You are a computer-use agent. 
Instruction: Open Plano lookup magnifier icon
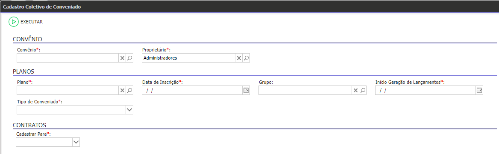pyautogui.click(x=129, y=90)
